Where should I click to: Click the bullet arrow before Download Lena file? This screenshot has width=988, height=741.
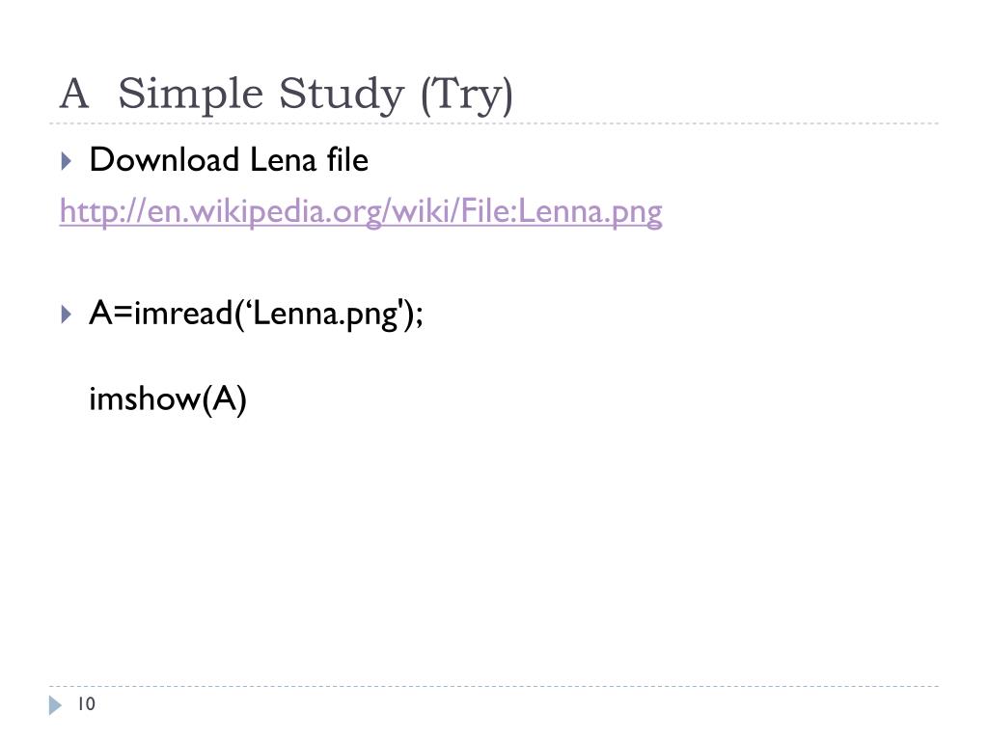tap(67, 161)
